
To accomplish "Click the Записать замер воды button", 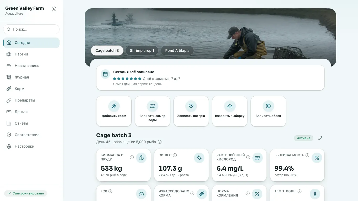I will [x=153, y=111].
